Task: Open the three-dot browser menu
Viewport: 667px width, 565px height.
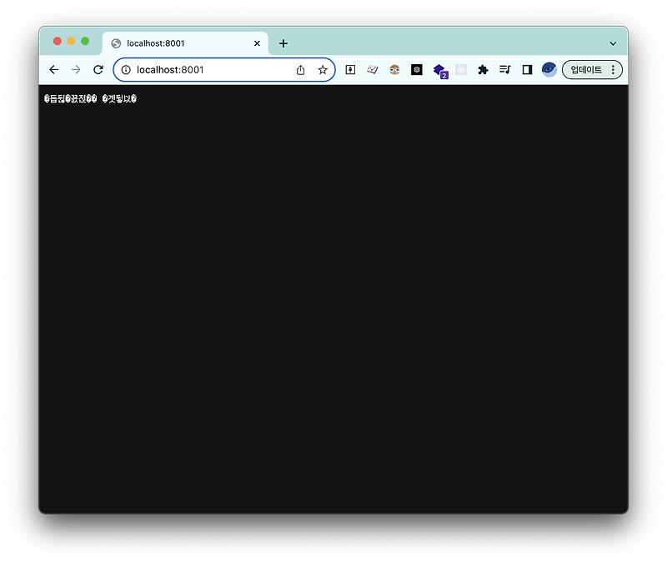Action: pos(613,70)
